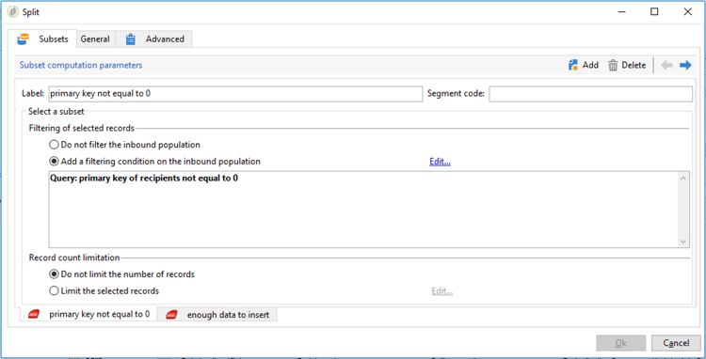Select Do not filter the inbound population
Screen dimensions: 706x359
(54, 145)
